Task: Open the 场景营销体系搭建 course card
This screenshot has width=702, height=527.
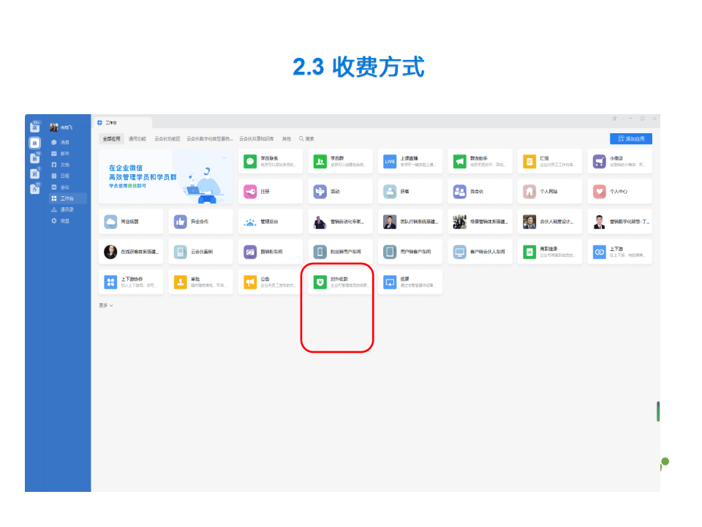Action: point(480,221)
